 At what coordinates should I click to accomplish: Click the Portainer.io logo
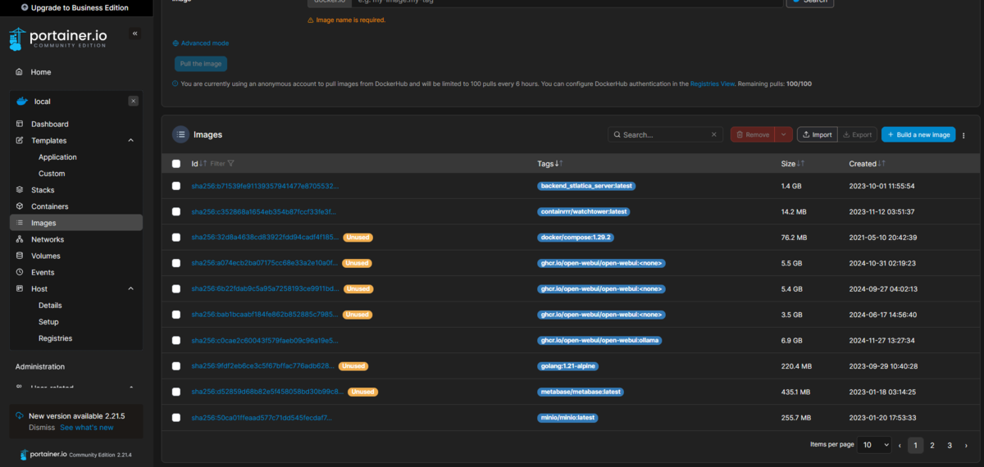click(x=57, y=39)
